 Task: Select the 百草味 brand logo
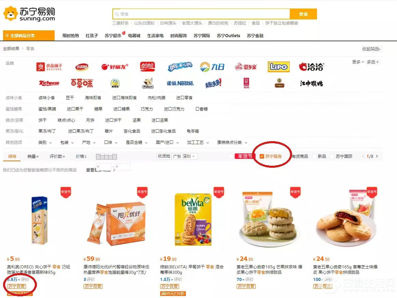[x=82, y=83]
